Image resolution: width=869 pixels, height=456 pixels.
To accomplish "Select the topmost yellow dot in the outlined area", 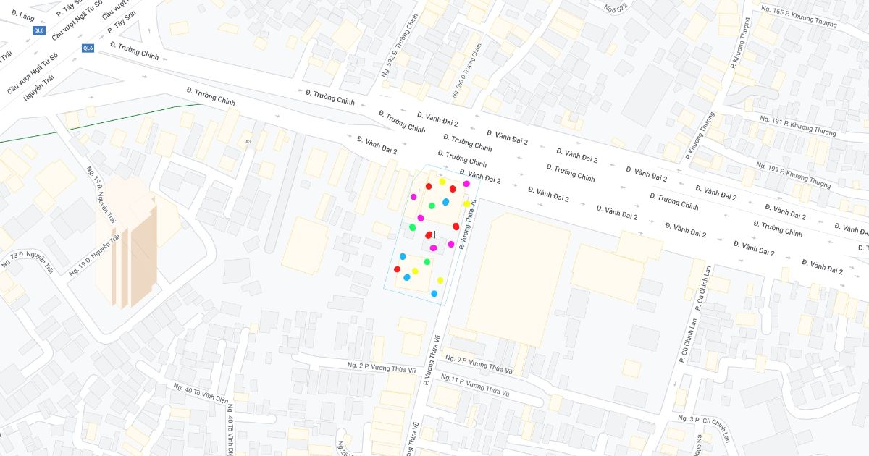I will click(442, 182).
